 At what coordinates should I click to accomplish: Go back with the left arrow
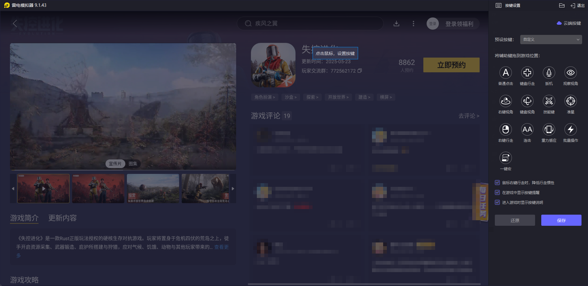(15, 23)
